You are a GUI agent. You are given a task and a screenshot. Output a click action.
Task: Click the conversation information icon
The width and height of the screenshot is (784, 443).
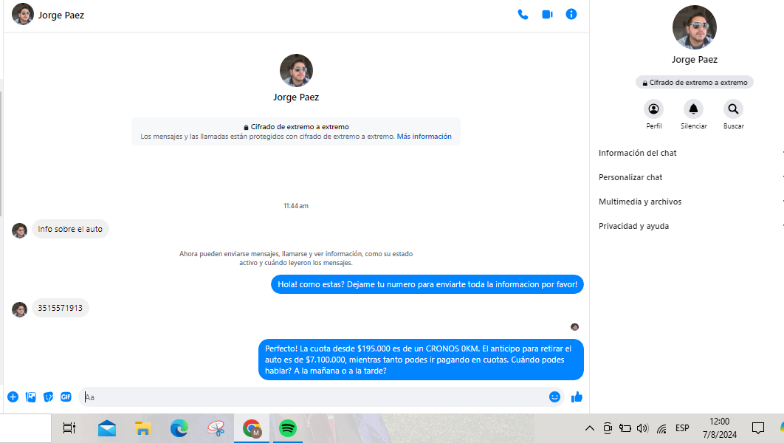[571, 14]
